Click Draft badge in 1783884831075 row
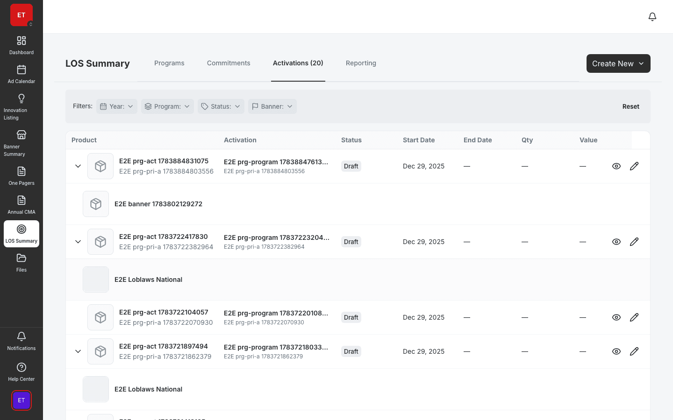The width and height of the screenshot is (673, 420). click(351, 166)
